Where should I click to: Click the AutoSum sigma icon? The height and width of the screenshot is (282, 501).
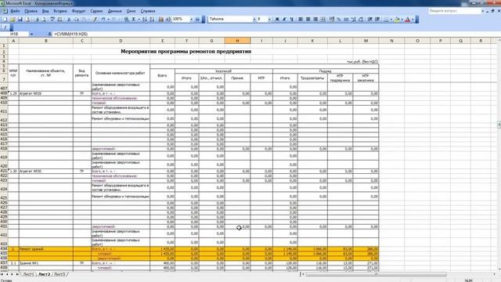134,20
